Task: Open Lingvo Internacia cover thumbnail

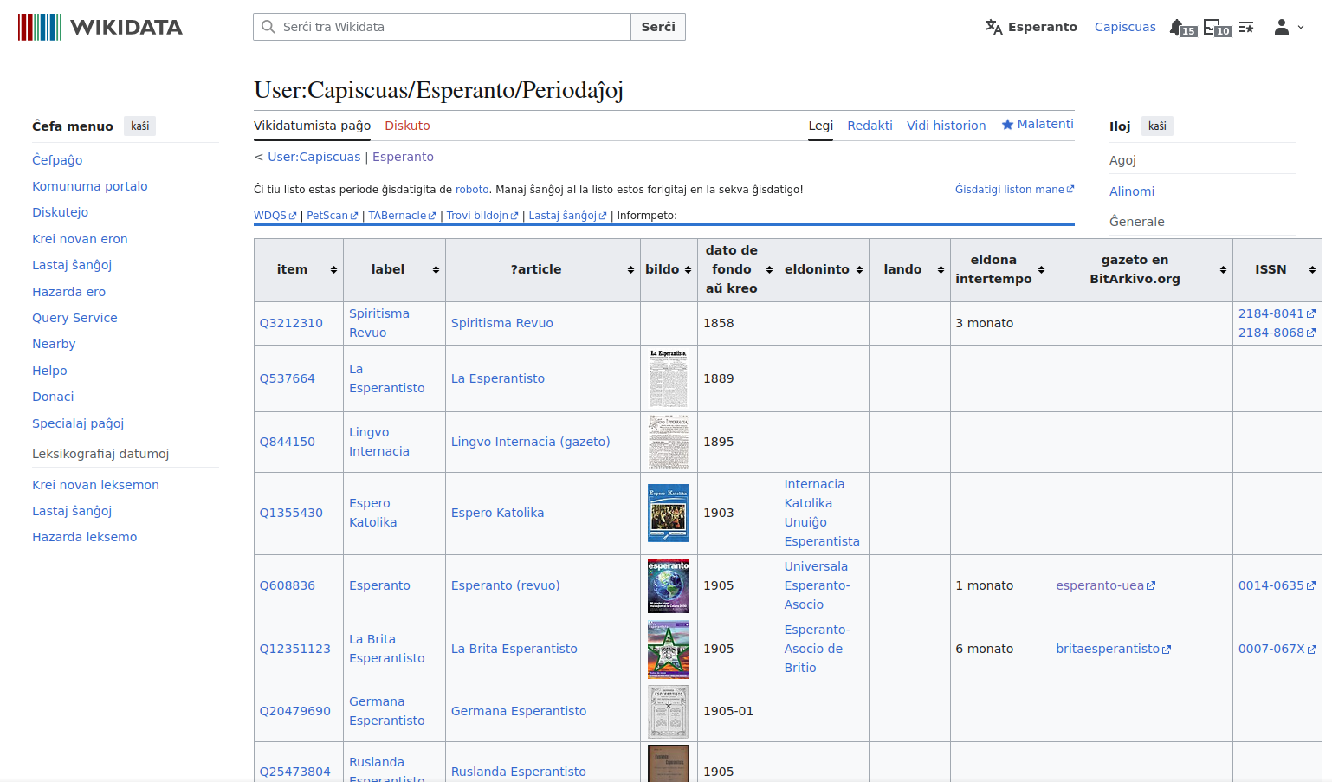Action: click(x=669, y=442)
